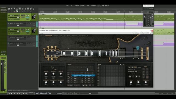Go to project start in the transport

tap(9, 93)
